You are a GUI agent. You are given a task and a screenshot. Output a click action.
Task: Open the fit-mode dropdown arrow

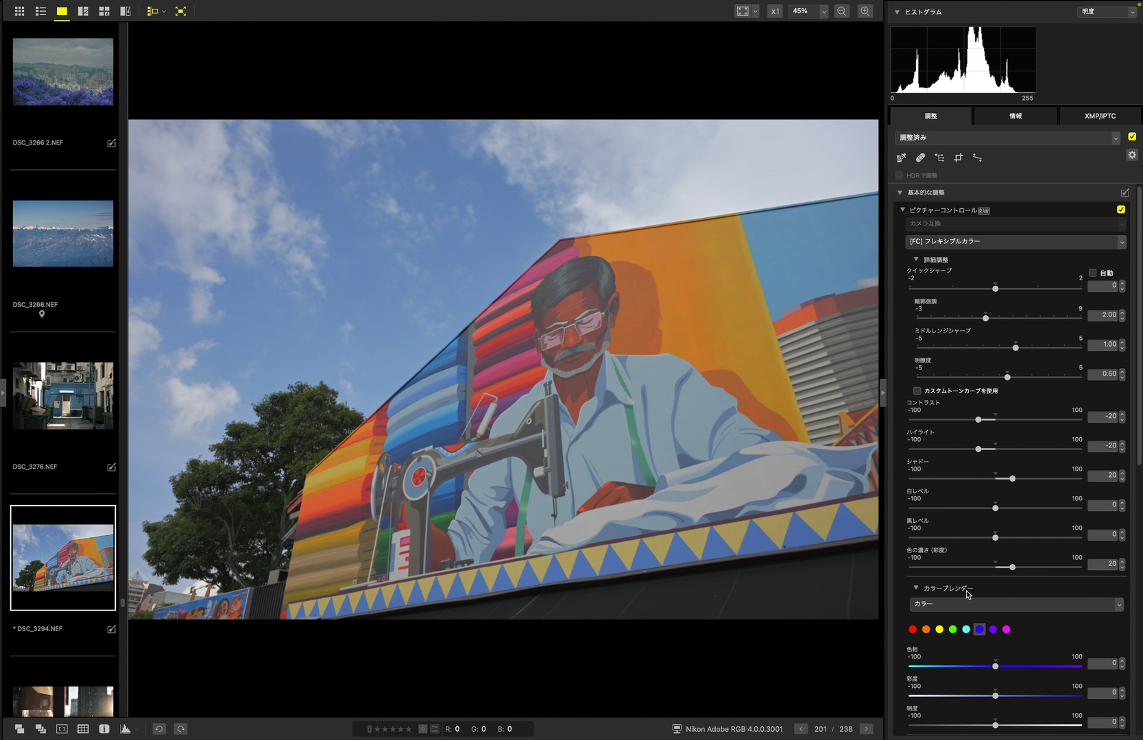755,11
